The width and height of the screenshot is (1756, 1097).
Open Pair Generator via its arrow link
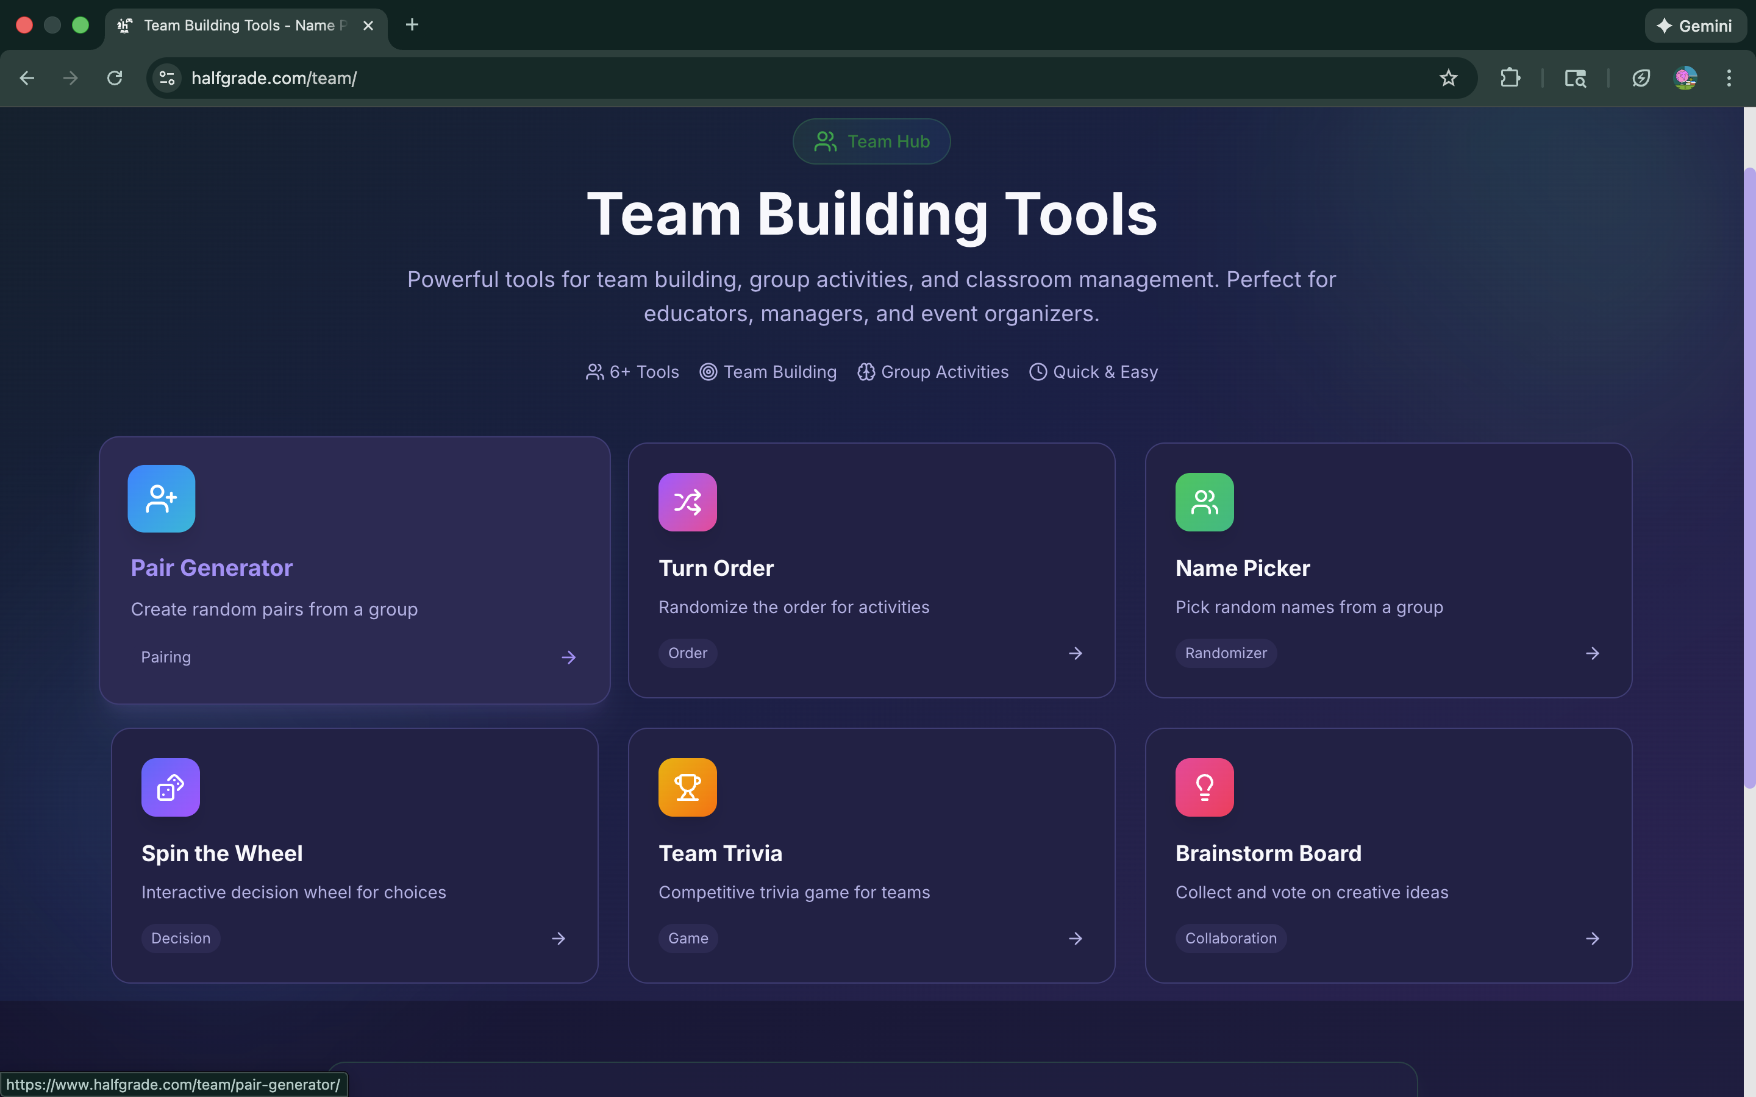569,658
